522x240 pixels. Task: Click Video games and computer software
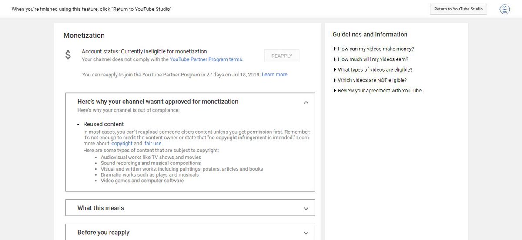click(142, 181)
